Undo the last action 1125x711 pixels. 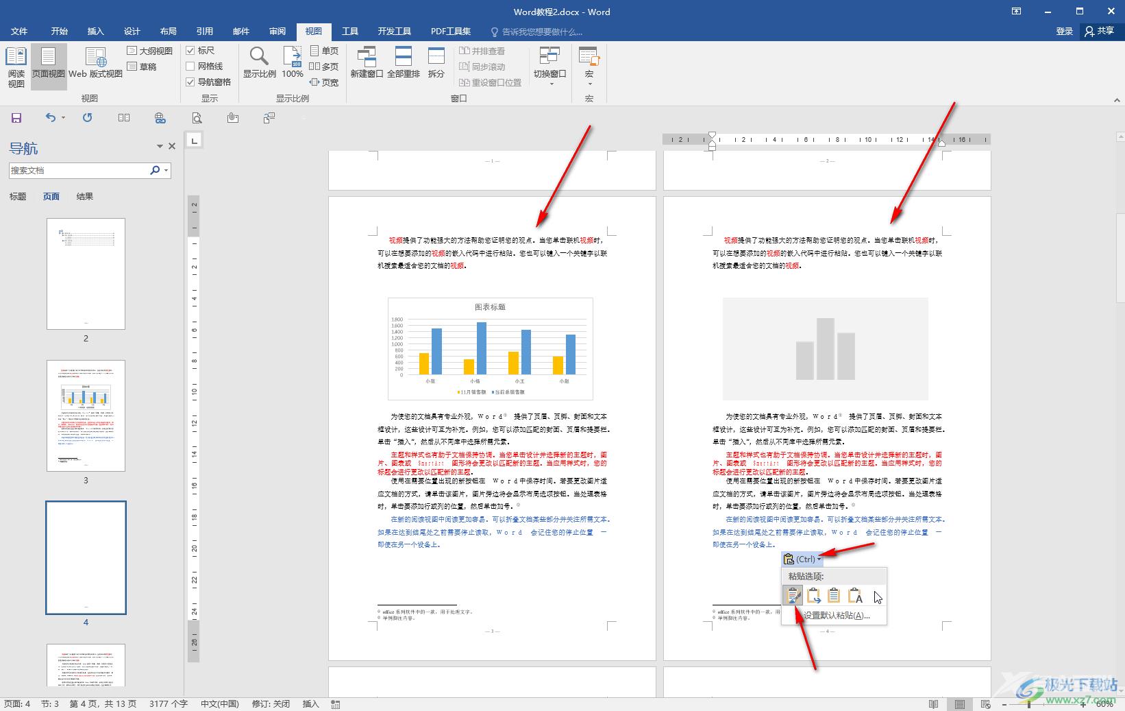[x=51, y=118]
